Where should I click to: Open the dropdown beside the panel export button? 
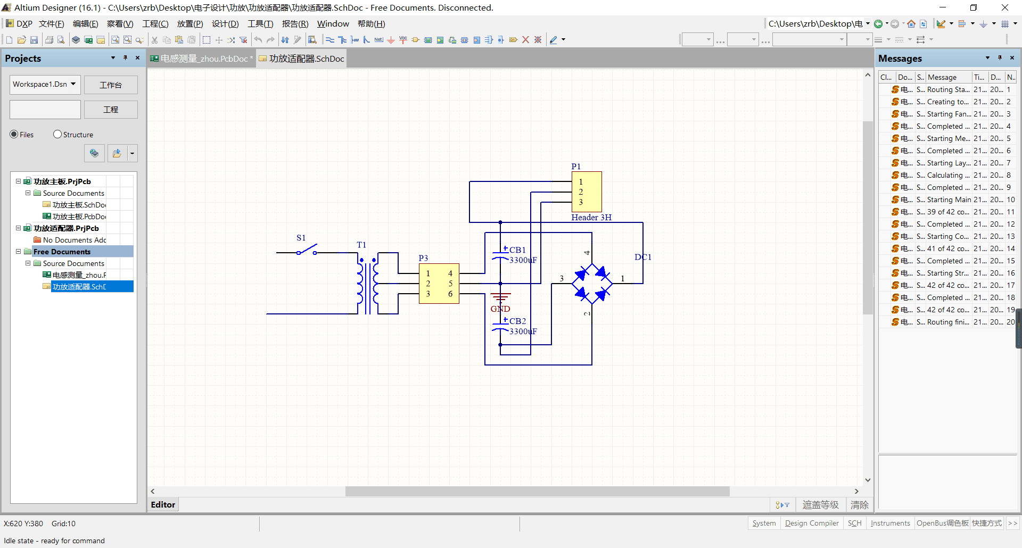click(133, 154)
